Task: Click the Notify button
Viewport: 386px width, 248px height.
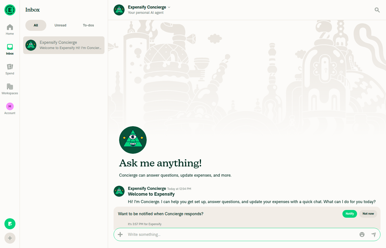Action: [350, 214]
